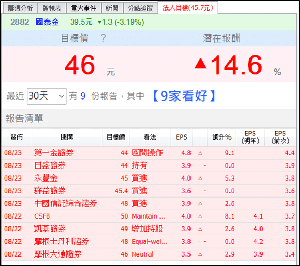Click the 50 target price of CSFB
This screenshot has width=300, height=266.
[124, 216]
